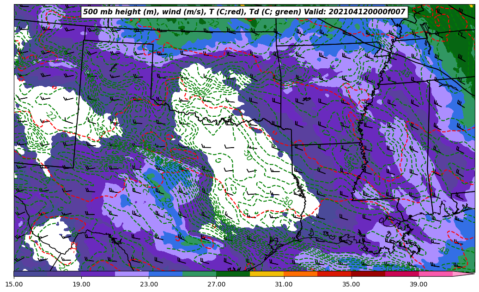Click the yellow segment of the colorbar

pyautogui.click(x=267, y=274)
